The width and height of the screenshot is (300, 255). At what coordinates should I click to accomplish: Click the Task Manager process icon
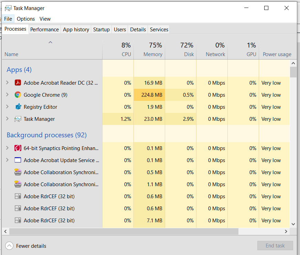coord(18,119)
